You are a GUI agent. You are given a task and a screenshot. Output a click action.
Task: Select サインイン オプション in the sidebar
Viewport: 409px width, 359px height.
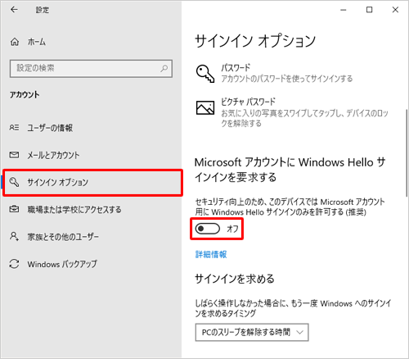(92, 182)
